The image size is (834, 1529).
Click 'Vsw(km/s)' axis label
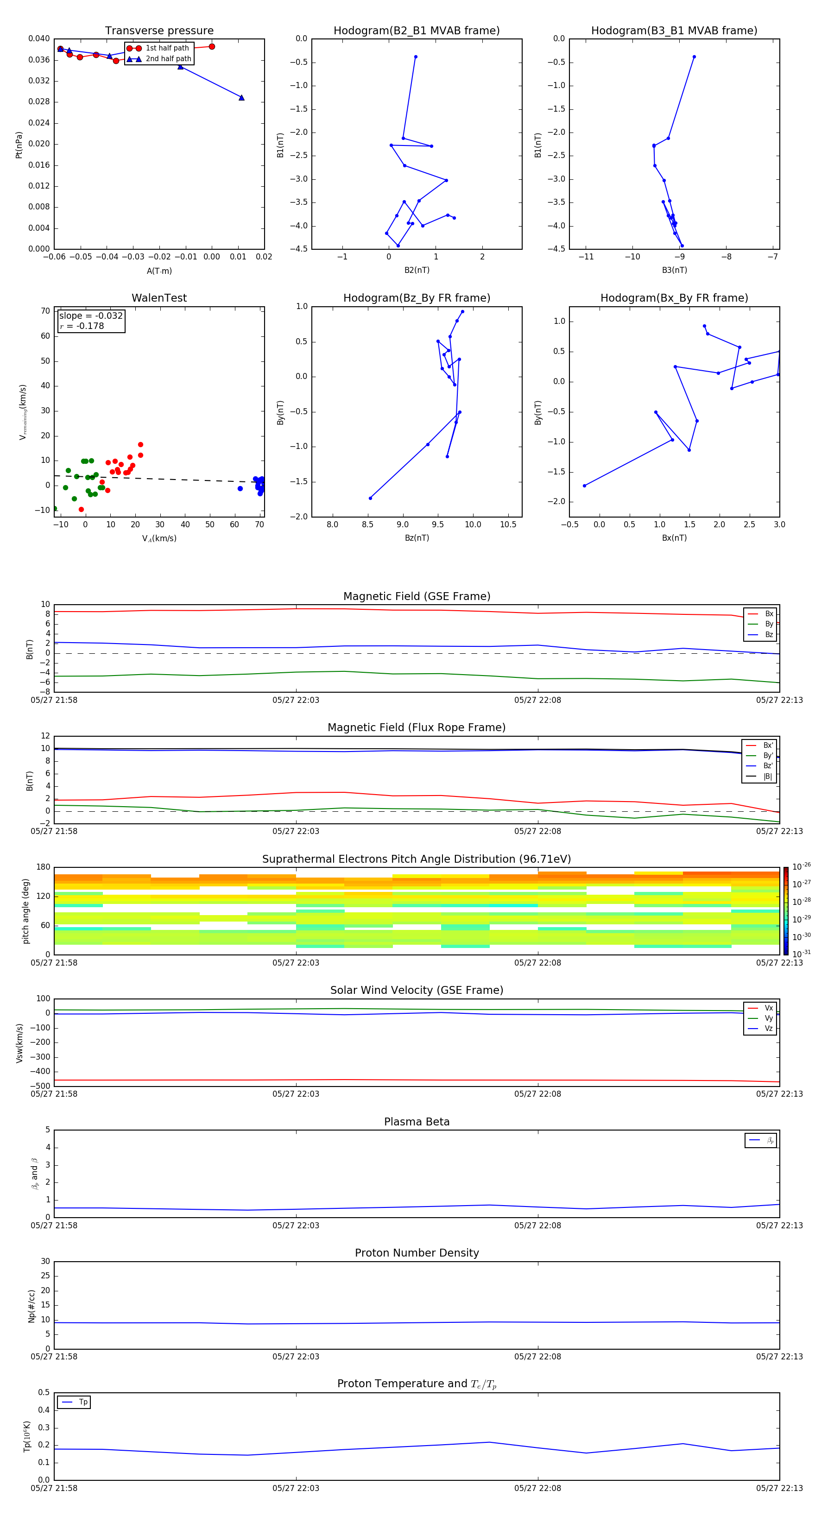click(19, 1042)
